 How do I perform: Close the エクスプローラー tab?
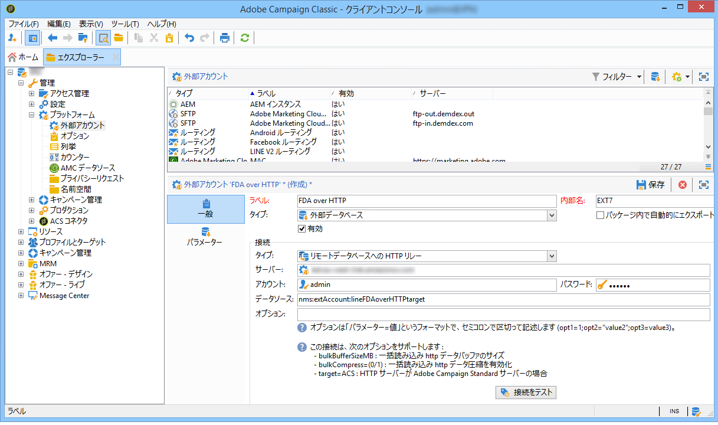(115, 57)
